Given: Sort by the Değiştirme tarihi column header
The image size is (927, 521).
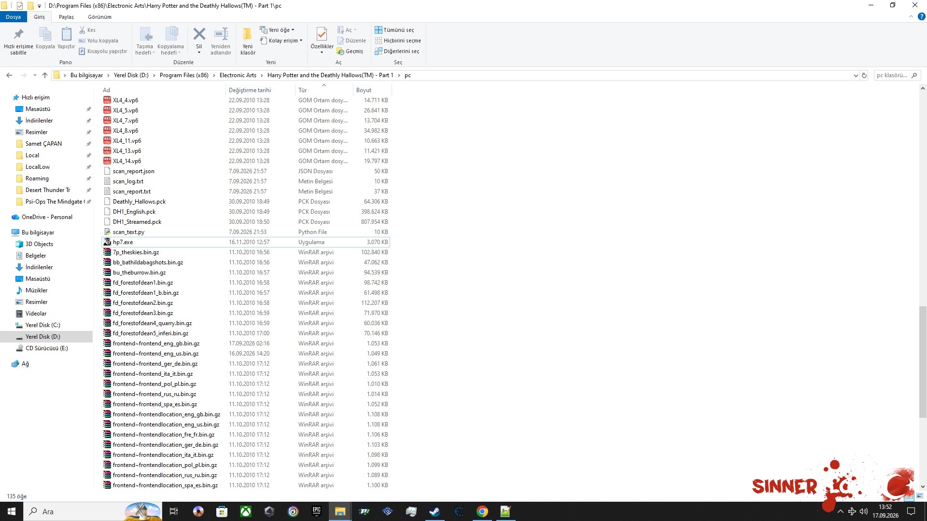Looking at the screenshot, I should 260,90.
